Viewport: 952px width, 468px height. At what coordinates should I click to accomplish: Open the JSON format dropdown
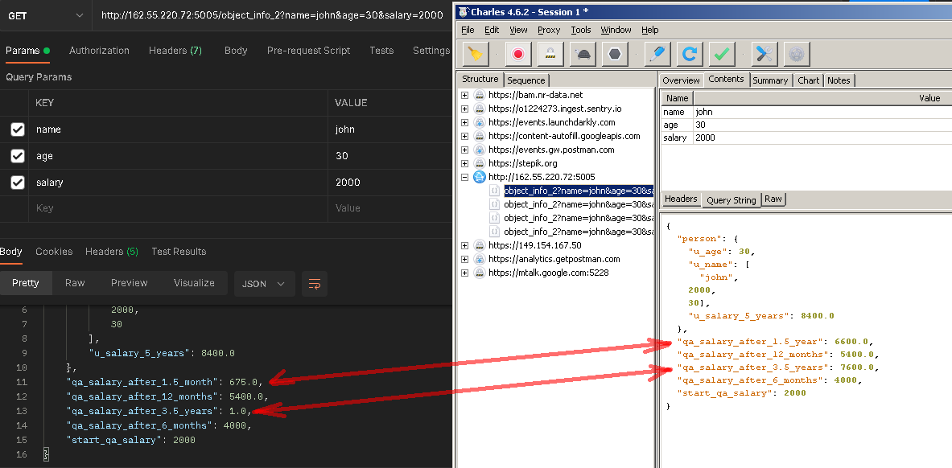click(265, 284)
